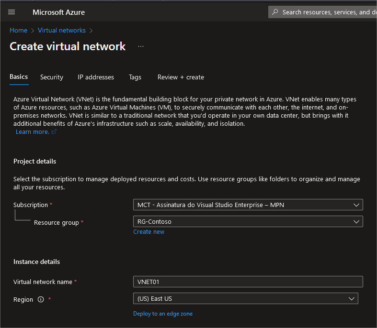Click the Resource group label
Viewport: 377px width, 328px height.
(x=56, y=223)
